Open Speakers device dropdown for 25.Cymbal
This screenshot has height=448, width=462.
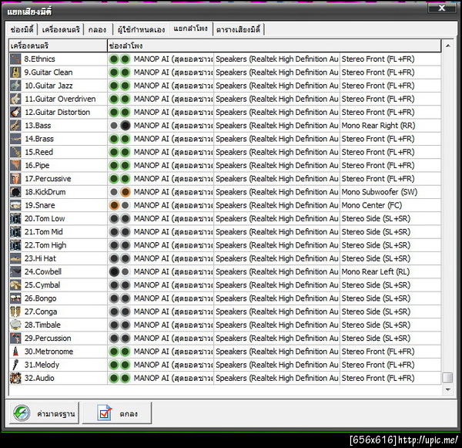(276, 285)
